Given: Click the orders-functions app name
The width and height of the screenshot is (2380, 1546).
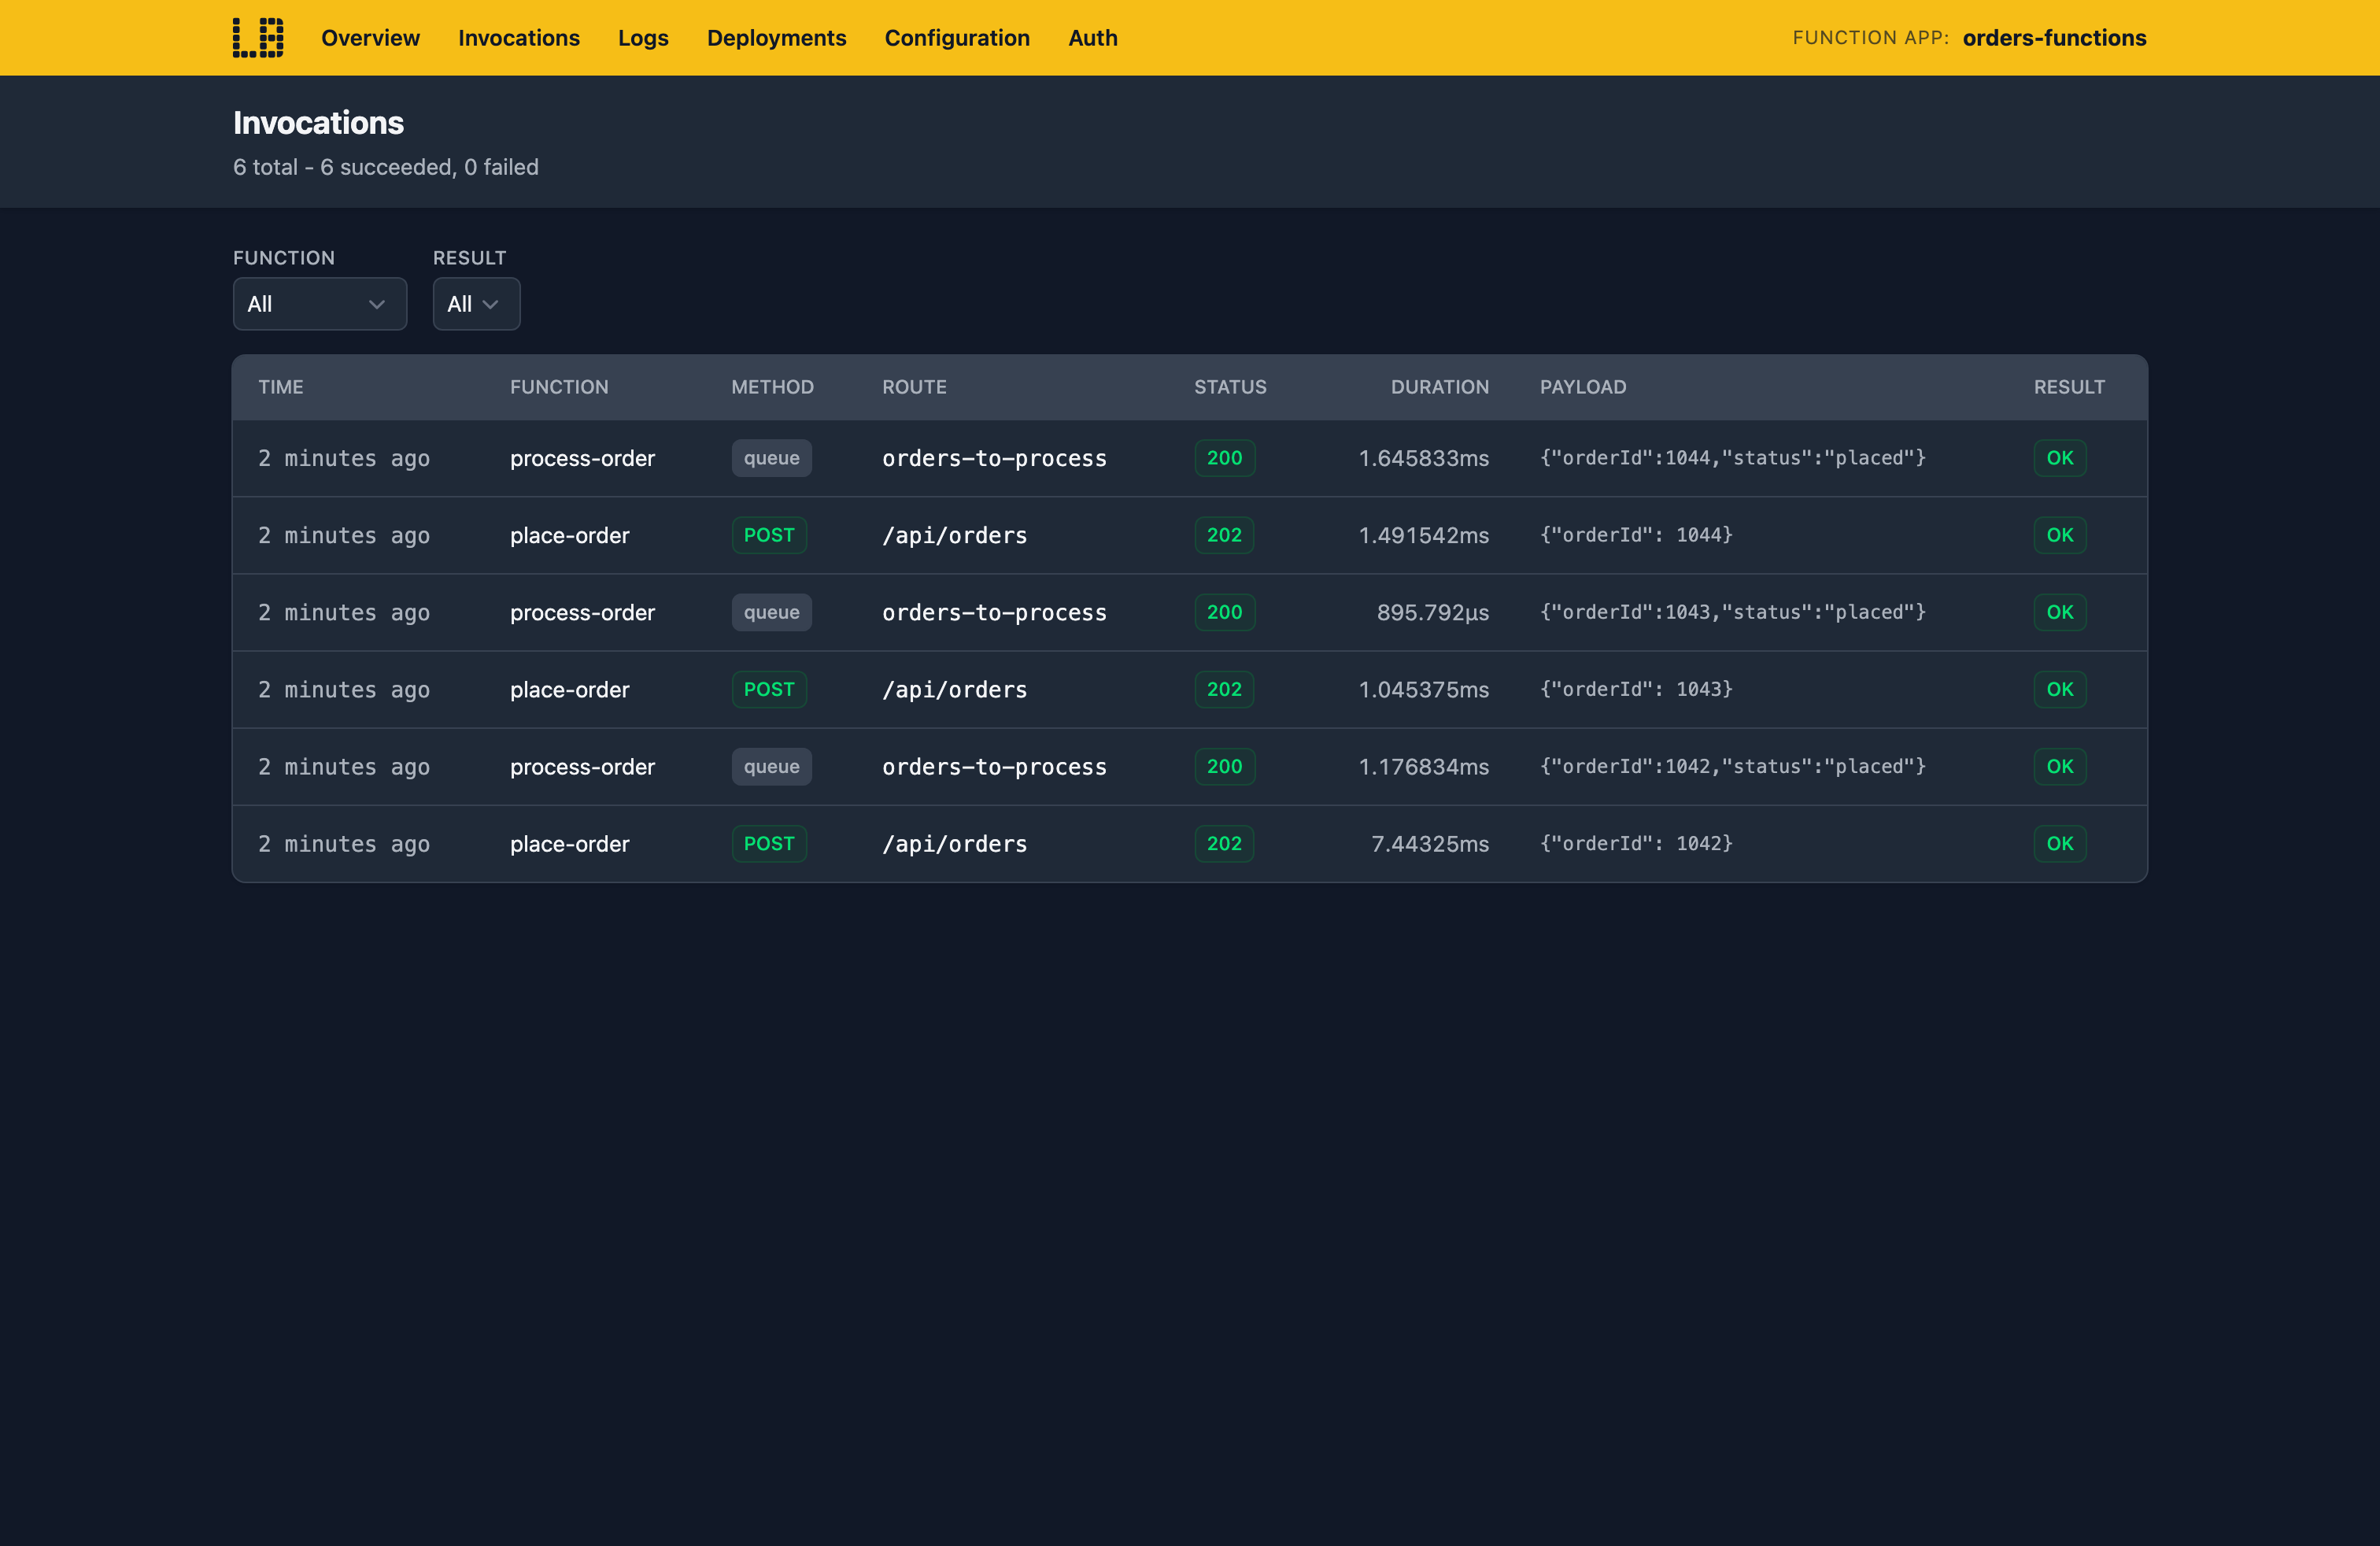Looking at the screenshot, I should tap(2055, 38).
